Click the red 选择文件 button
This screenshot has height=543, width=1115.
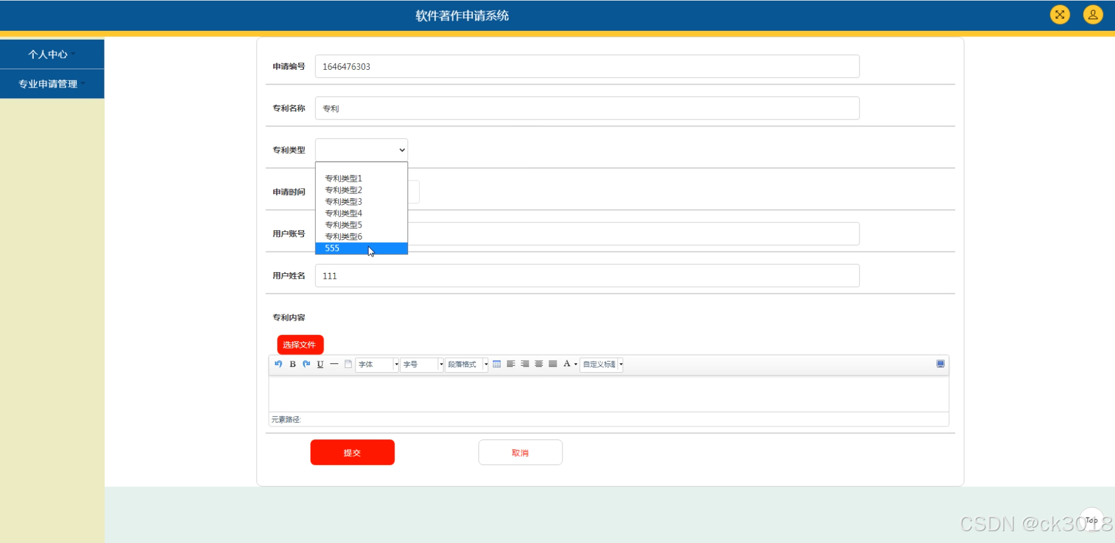click(300, 344)
